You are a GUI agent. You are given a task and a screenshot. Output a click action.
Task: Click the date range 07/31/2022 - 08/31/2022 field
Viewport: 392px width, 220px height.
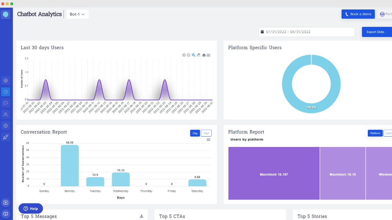(306, 32)
